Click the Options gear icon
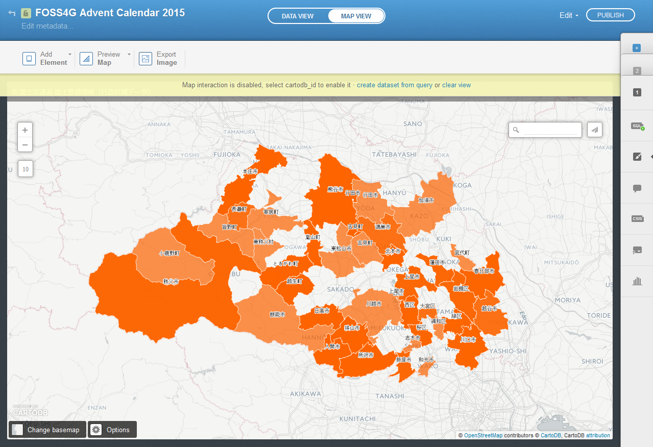Viewport: 653px width, 447px height. 96,430
